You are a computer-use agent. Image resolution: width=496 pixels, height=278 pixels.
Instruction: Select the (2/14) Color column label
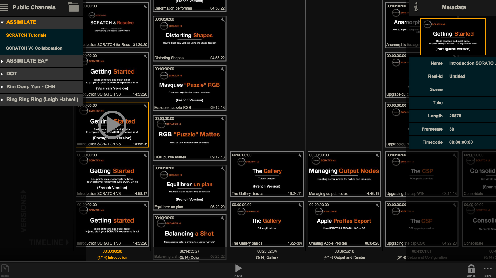point(190,257)
